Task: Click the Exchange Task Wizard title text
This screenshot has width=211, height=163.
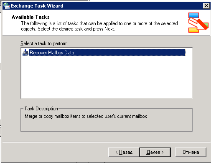Action: pos(37,6)
